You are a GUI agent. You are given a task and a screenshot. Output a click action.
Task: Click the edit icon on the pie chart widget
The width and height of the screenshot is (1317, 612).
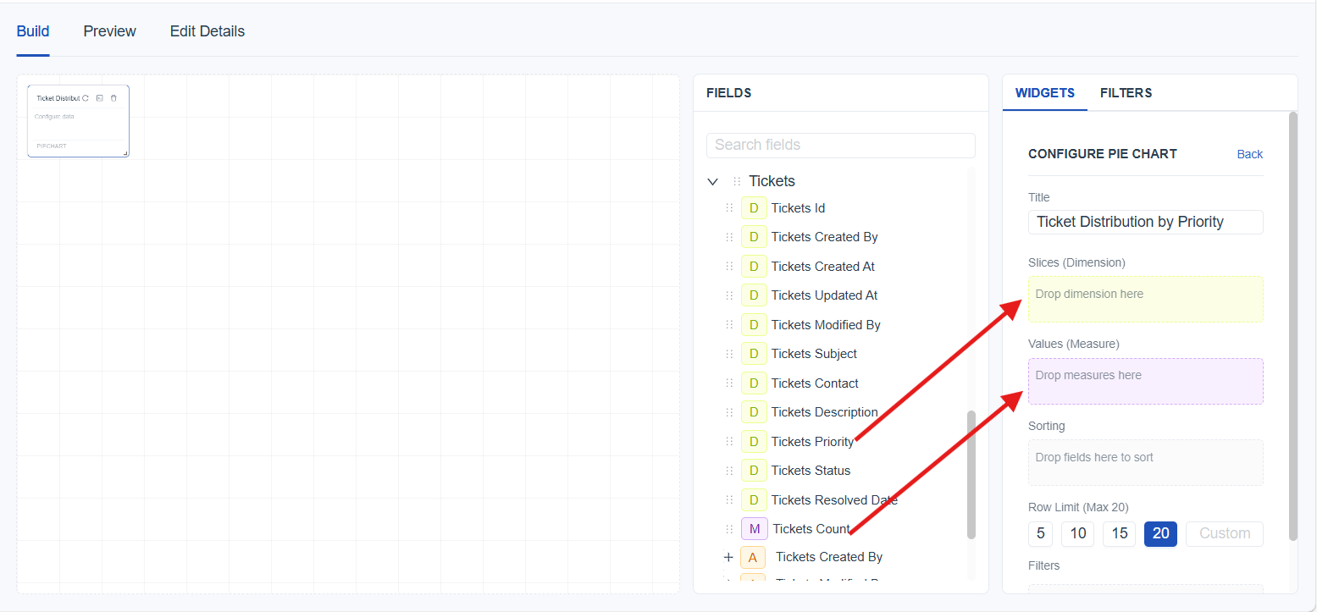100,98
